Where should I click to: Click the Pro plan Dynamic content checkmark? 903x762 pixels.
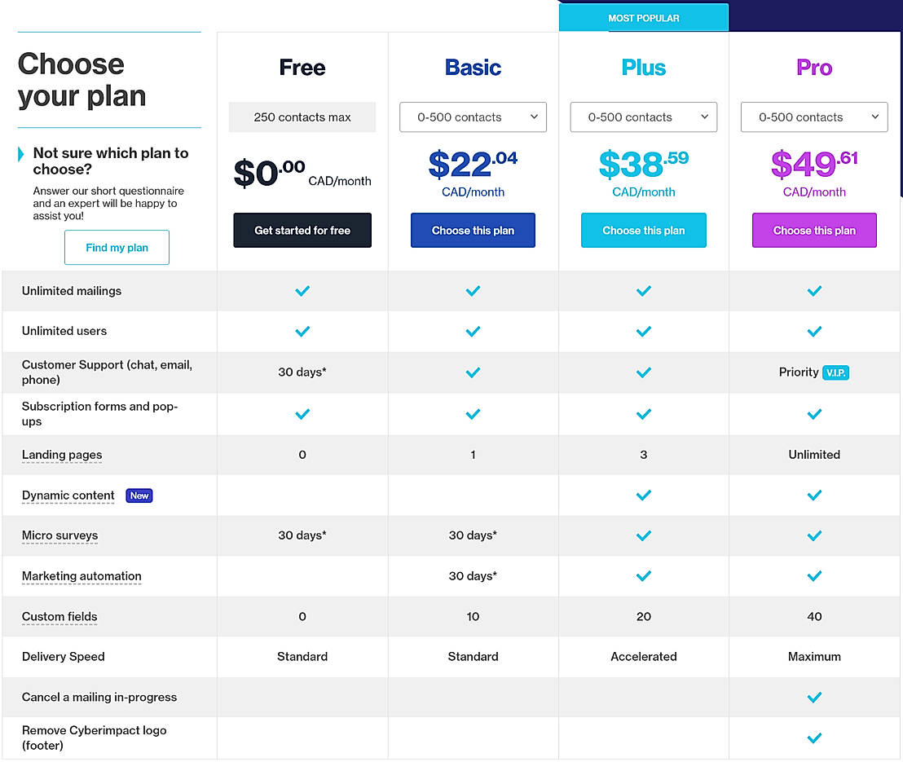(813, 496)
